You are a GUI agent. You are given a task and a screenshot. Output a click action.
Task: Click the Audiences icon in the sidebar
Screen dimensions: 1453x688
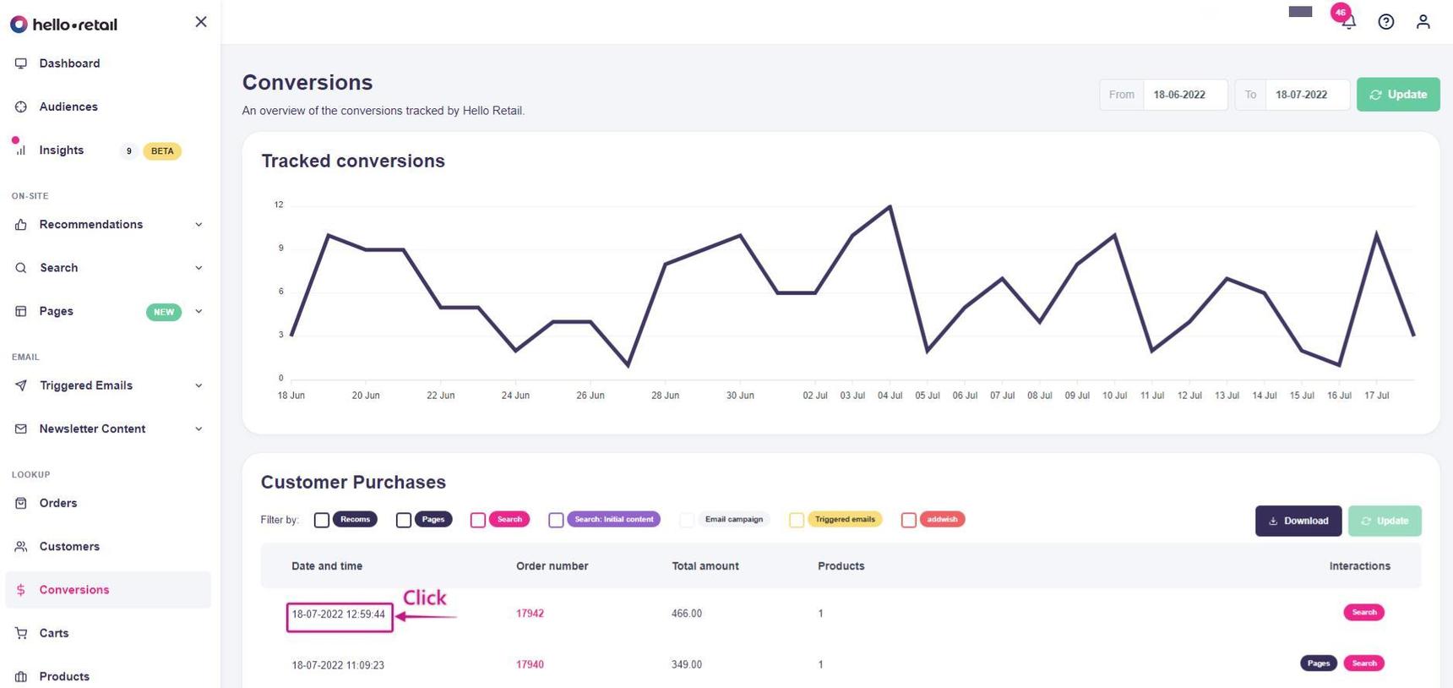pyautogui.click(x=21, y=106)
